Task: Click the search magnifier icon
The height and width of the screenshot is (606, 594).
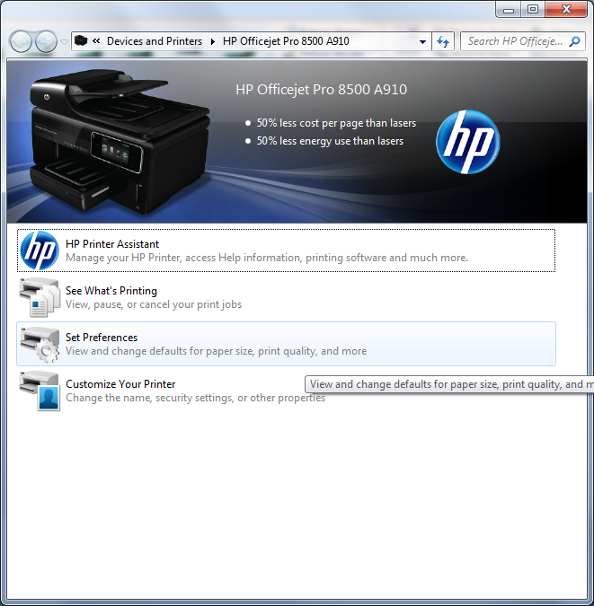Action: click(574, 41)
